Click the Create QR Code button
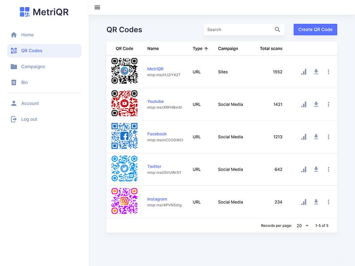 coord(315,29)
